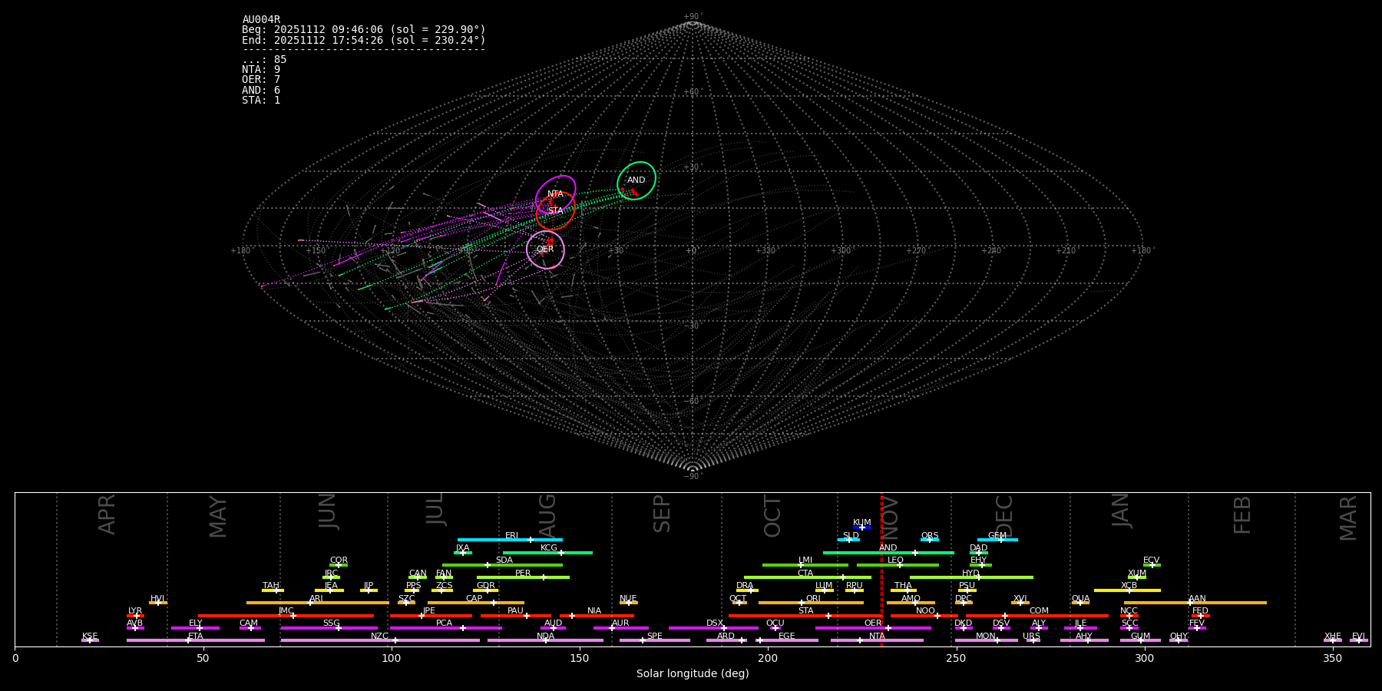1382x691 pixels.
Task: Click the purple NTA radiant ellipse
Action: pyautogui.click(x=555, y=193)
